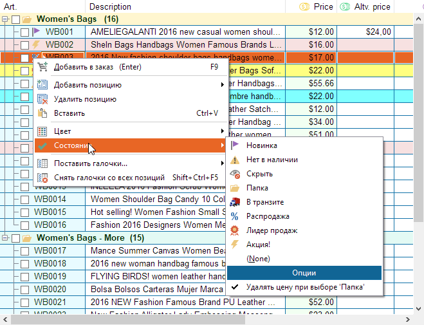Click the cart icon for Добавить в заказ
424x325 pixels.
click(x=42, y=67)
